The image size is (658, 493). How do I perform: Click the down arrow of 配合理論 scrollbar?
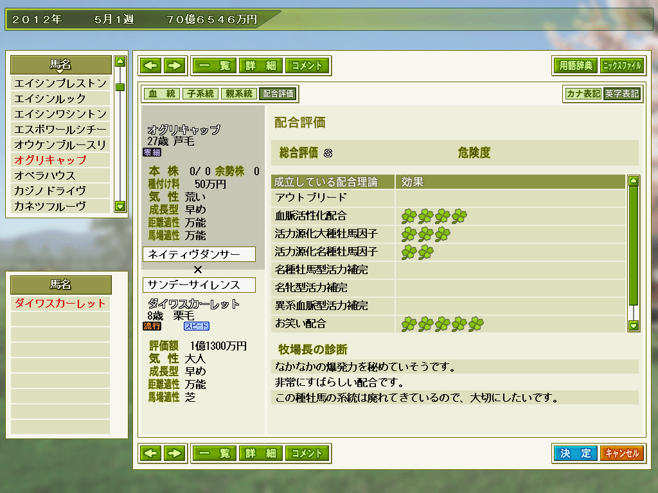[633, 325]
